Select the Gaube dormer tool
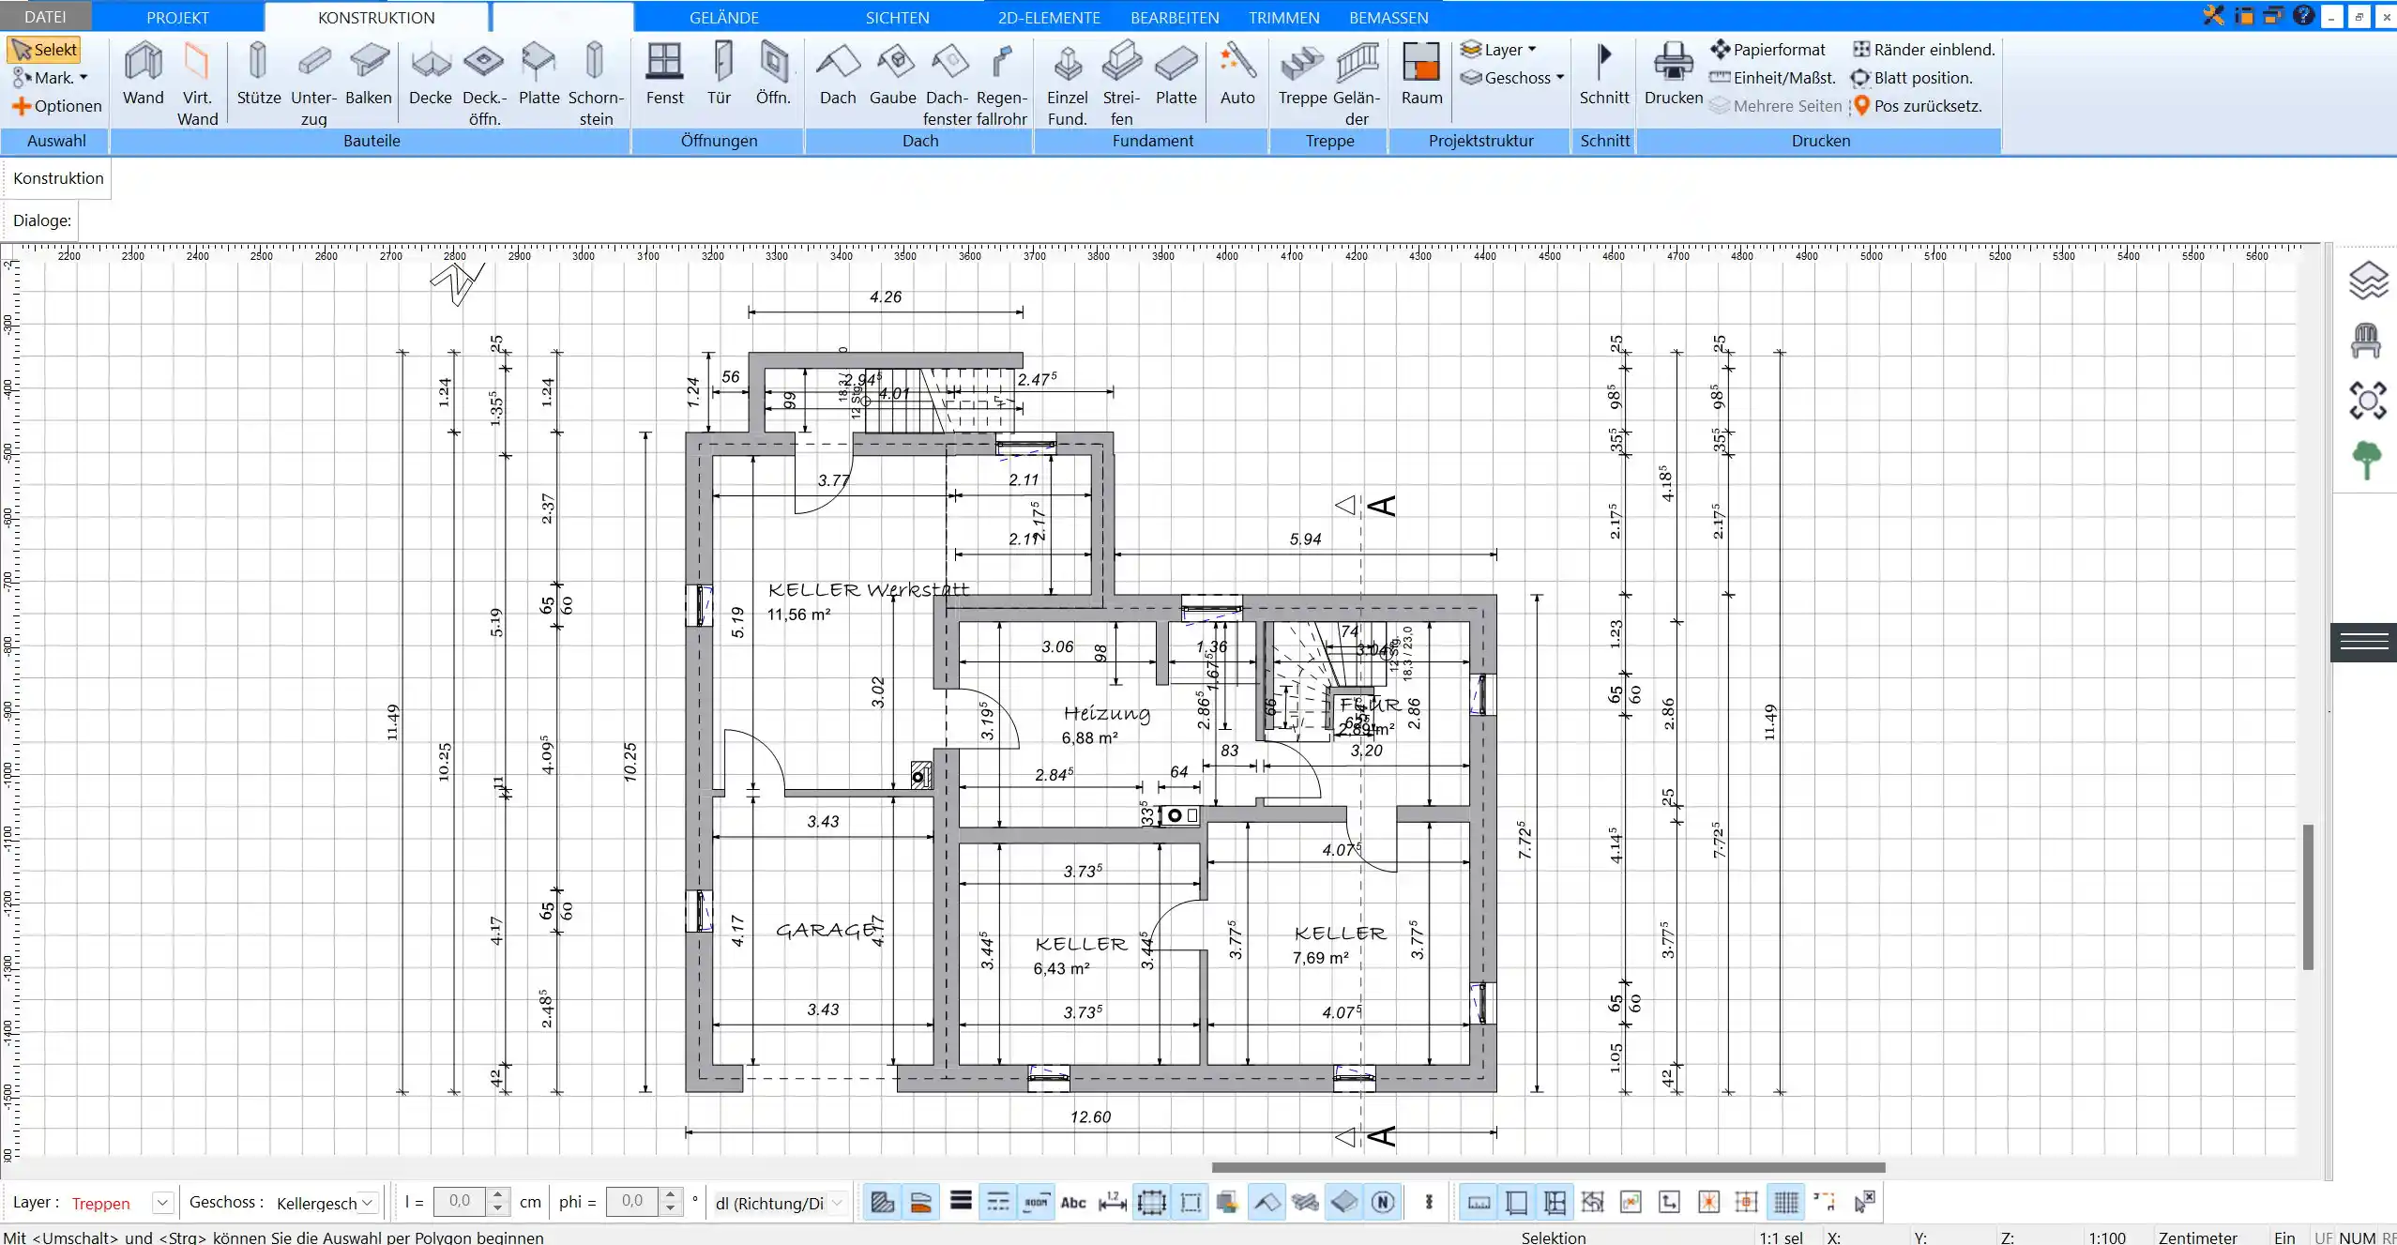 tap(892, 75)
